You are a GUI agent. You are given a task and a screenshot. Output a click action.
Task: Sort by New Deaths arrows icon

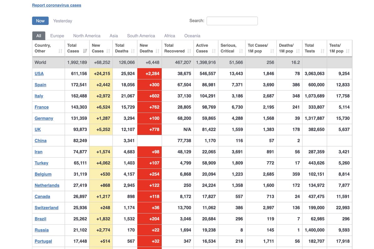coord(157,51)
